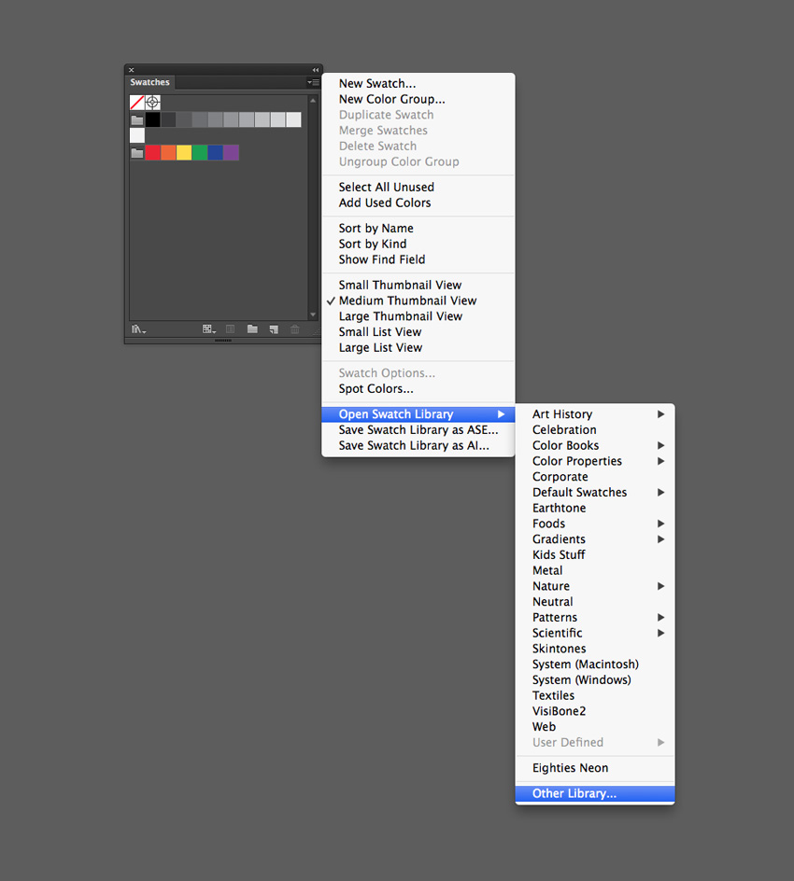The width and height of the screenshot is (794, 881).
Task: Open the Corporate swatch library
Action: pos(595,477)
